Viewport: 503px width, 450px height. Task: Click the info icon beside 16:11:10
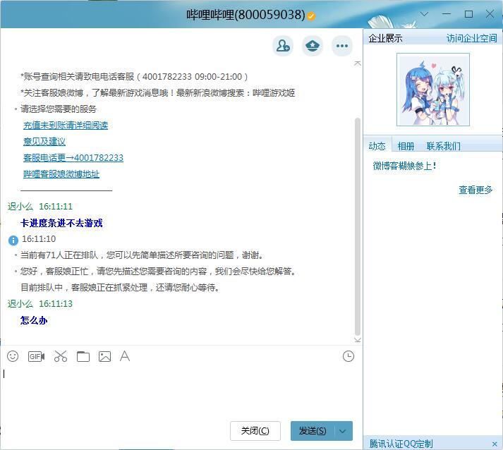click(13, 241)
